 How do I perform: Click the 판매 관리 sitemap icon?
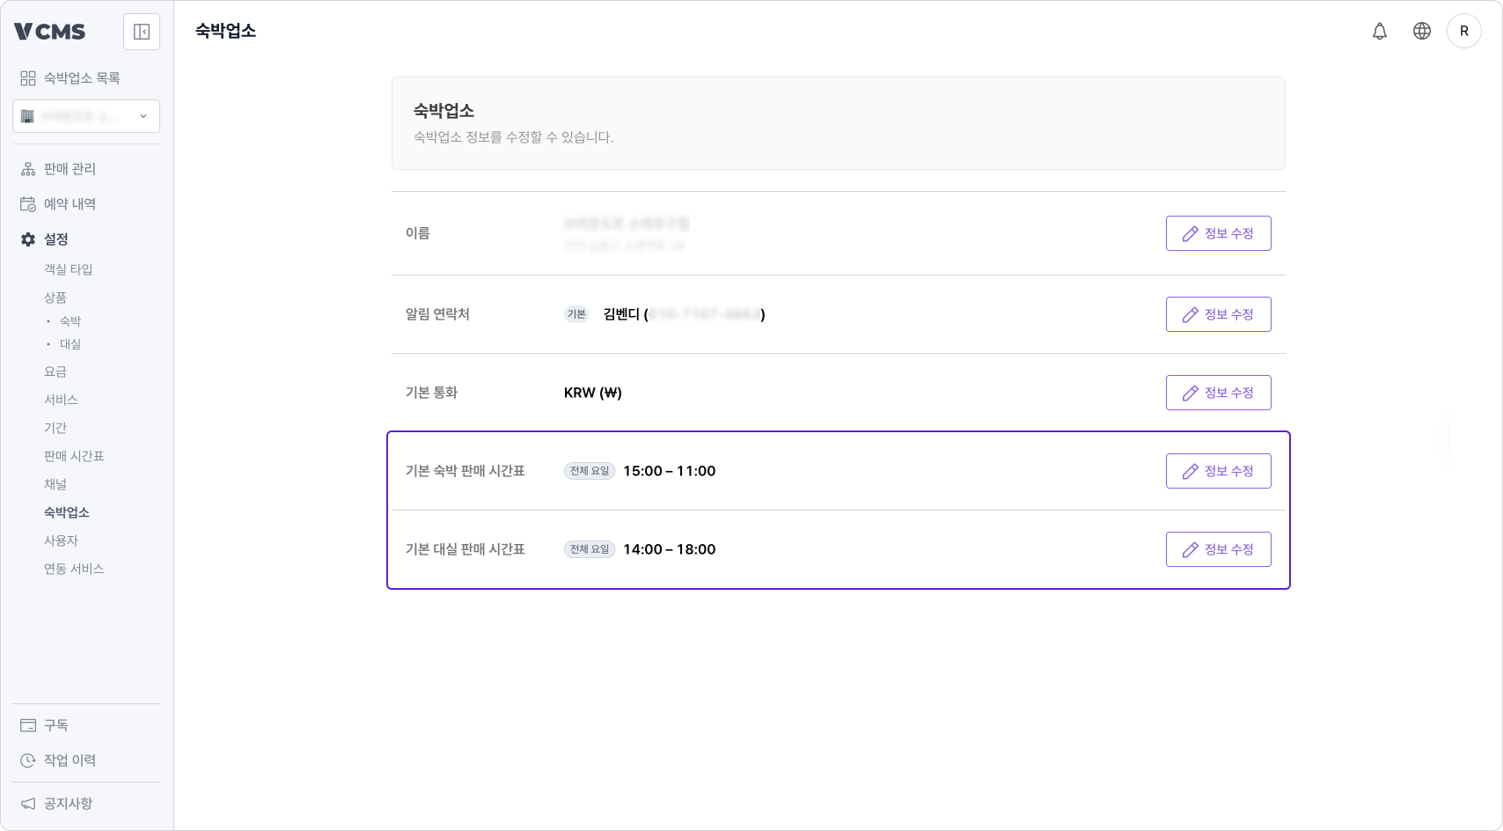(26, 168)
